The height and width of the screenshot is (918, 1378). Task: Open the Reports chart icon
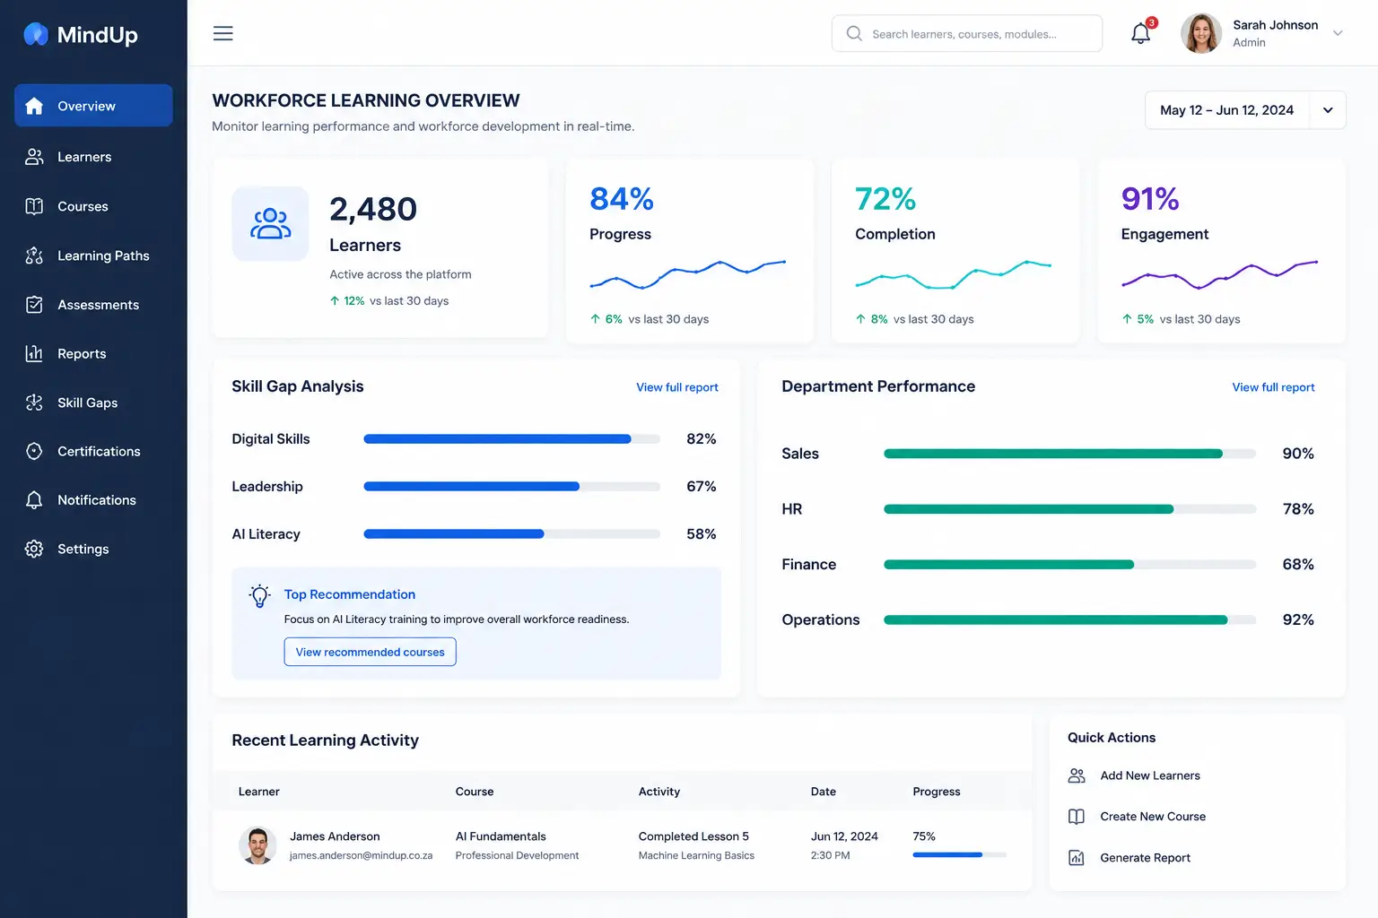pyautogui.click(x=34, y=353)
